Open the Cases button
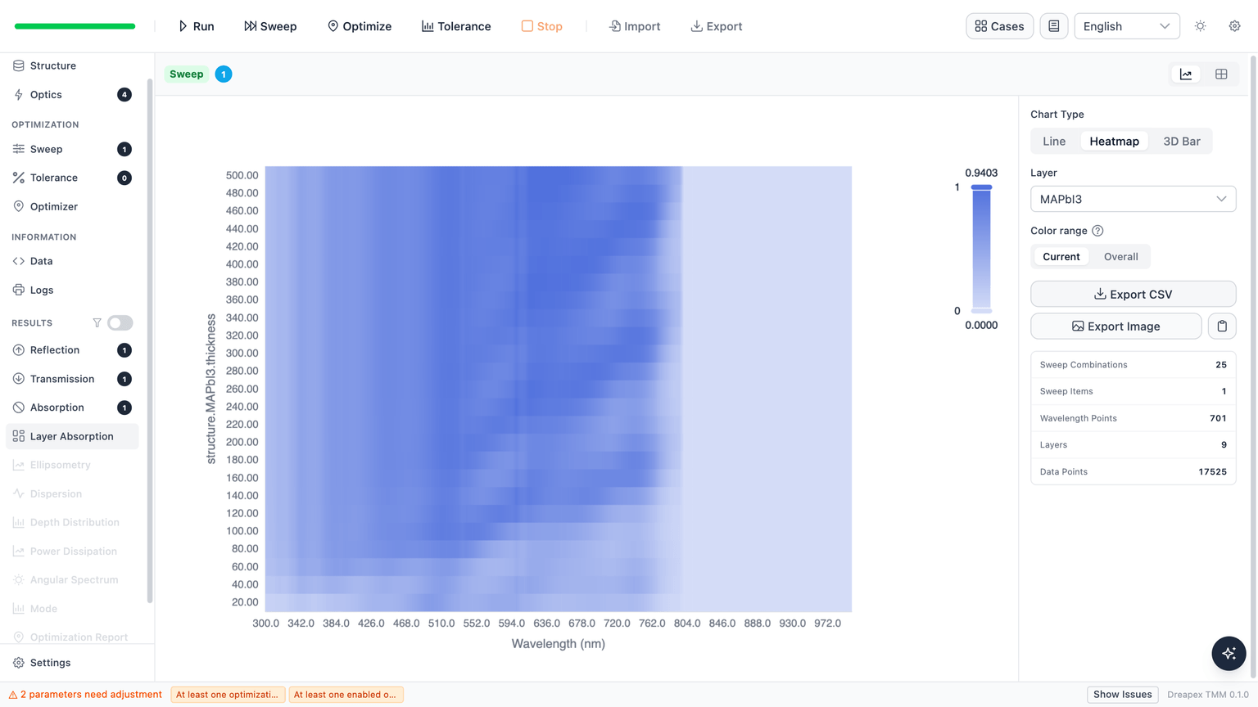This screenshot has height=707, width=1258. (x=999, y=26)
